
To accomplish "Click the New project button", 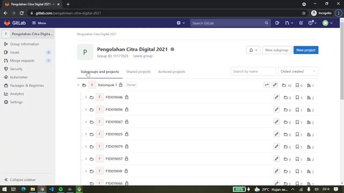I will (x=306, y=50).
